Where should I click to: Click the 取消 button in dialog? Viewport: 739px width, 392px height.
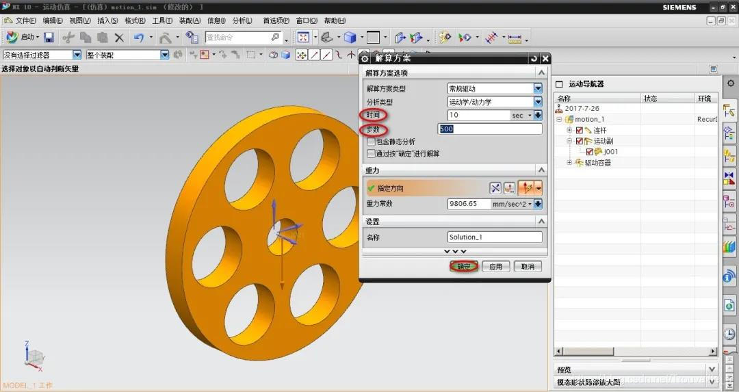pyautogui.click(x=528, y=267)
